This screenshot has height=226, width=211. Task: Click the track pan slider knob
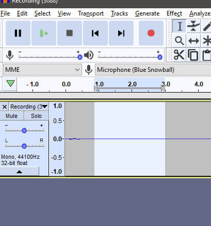point(24,146)
